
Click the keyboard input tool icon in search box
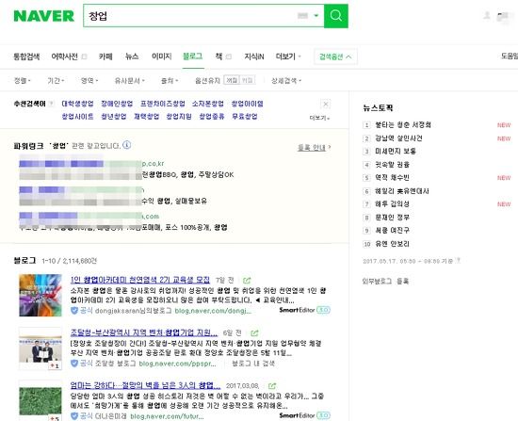302,15
